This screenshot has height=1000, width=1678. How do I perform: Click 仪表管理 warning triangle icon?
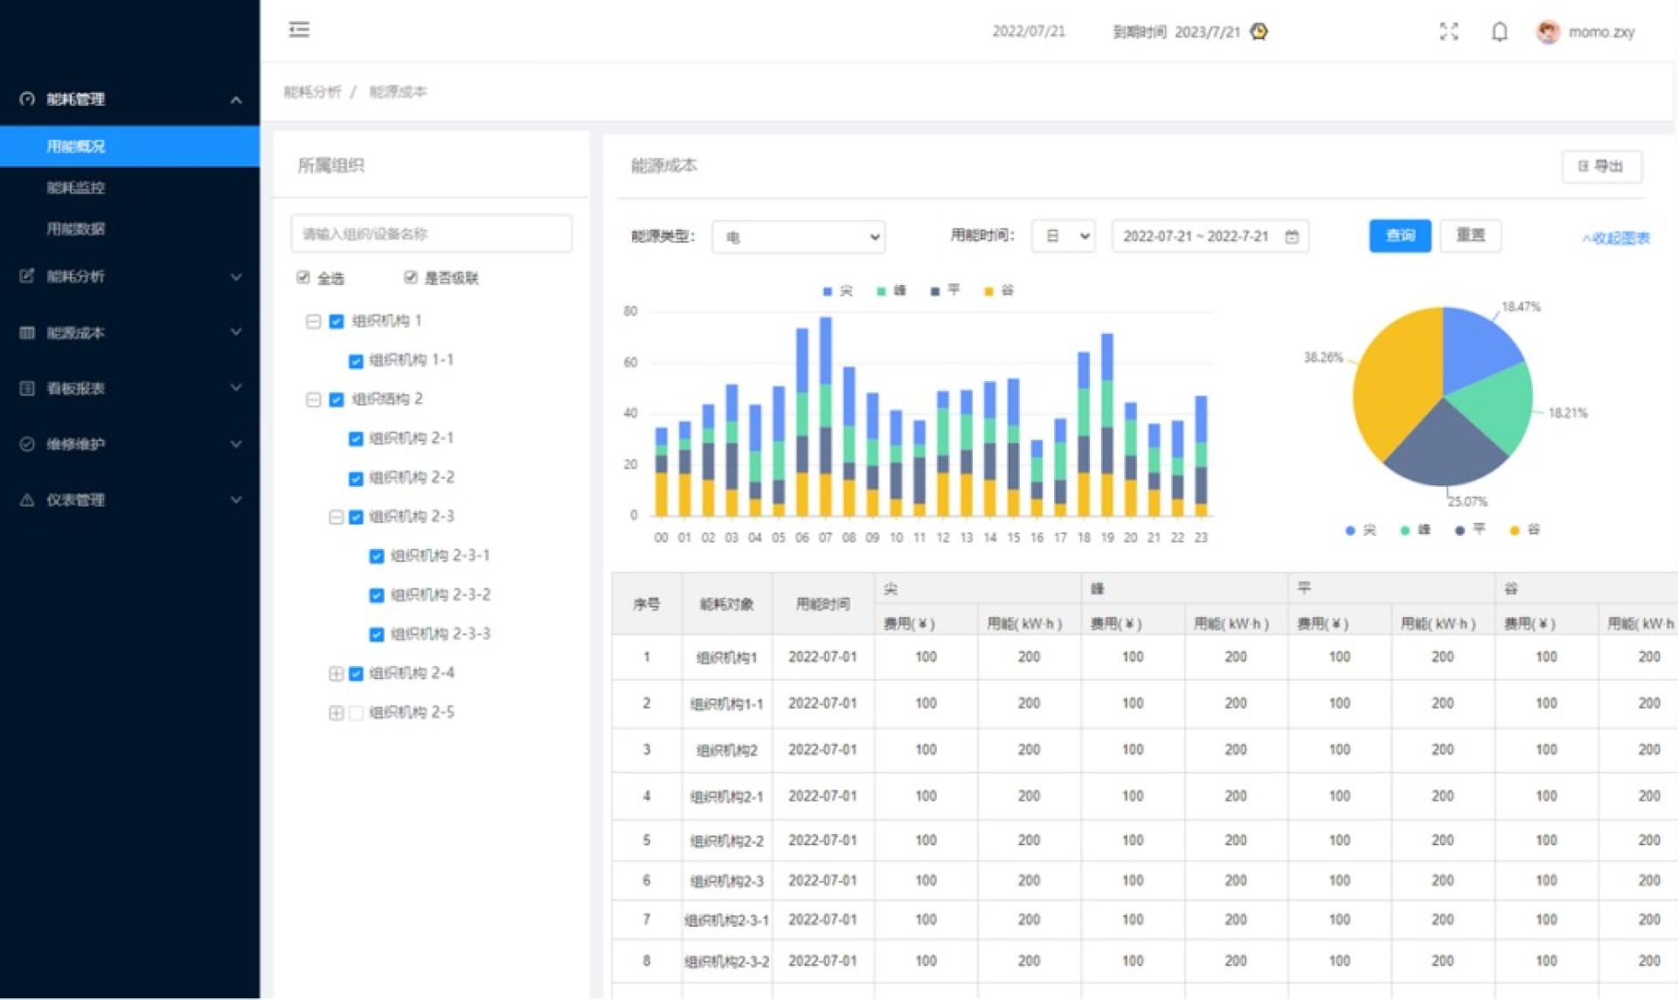click(x=27, y=500)
